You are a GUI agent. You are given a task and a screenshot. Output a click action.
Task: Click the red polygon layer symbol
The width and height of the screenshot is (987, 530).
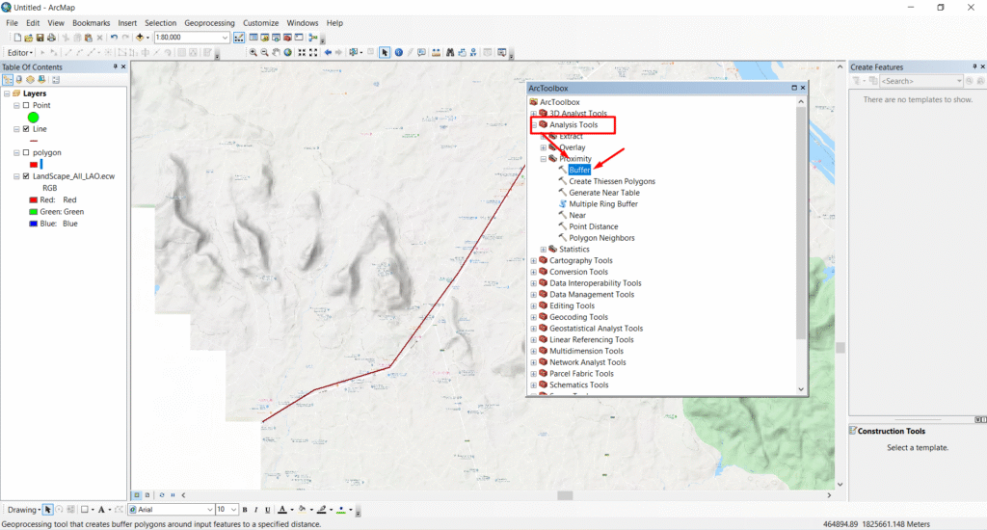[x=34, y=165]
